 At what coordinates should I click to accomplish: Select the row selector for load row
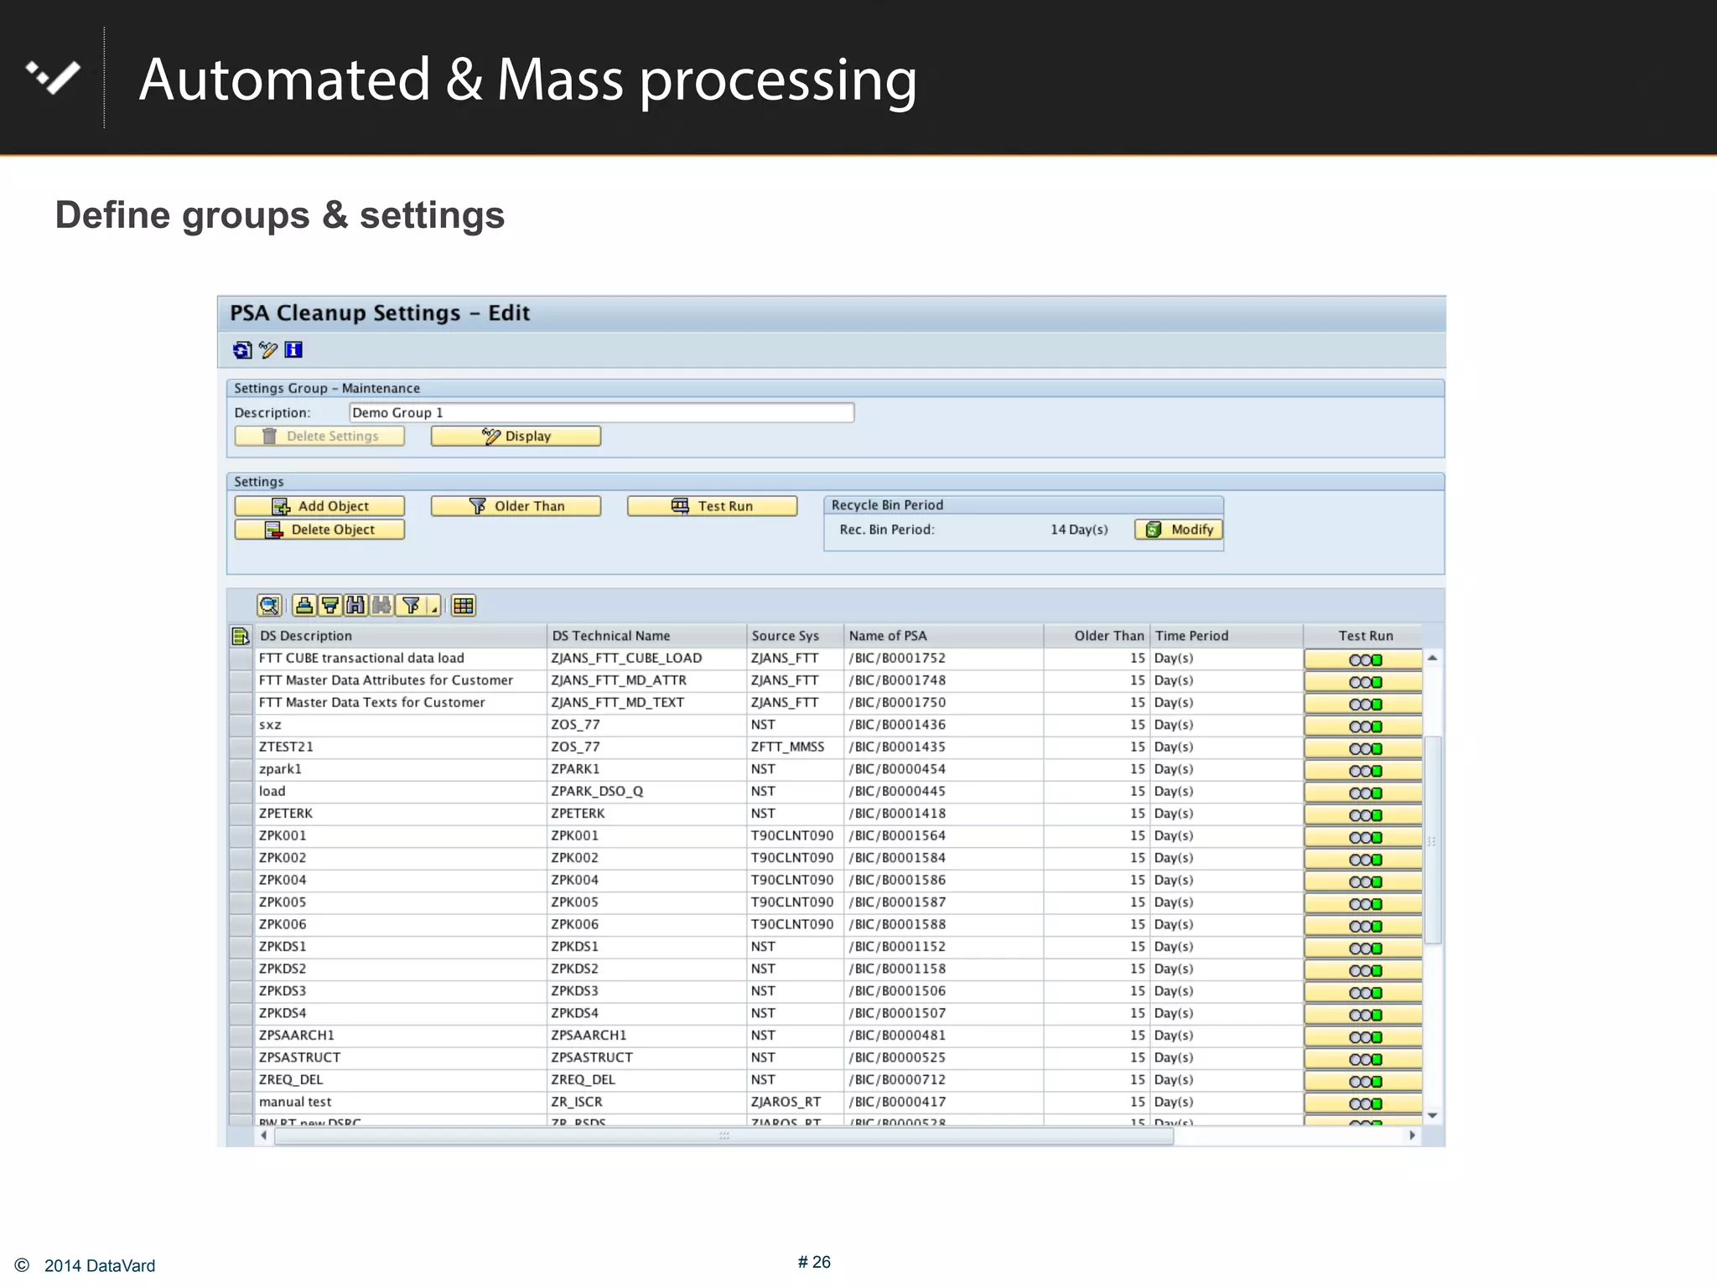click(241, 791)
